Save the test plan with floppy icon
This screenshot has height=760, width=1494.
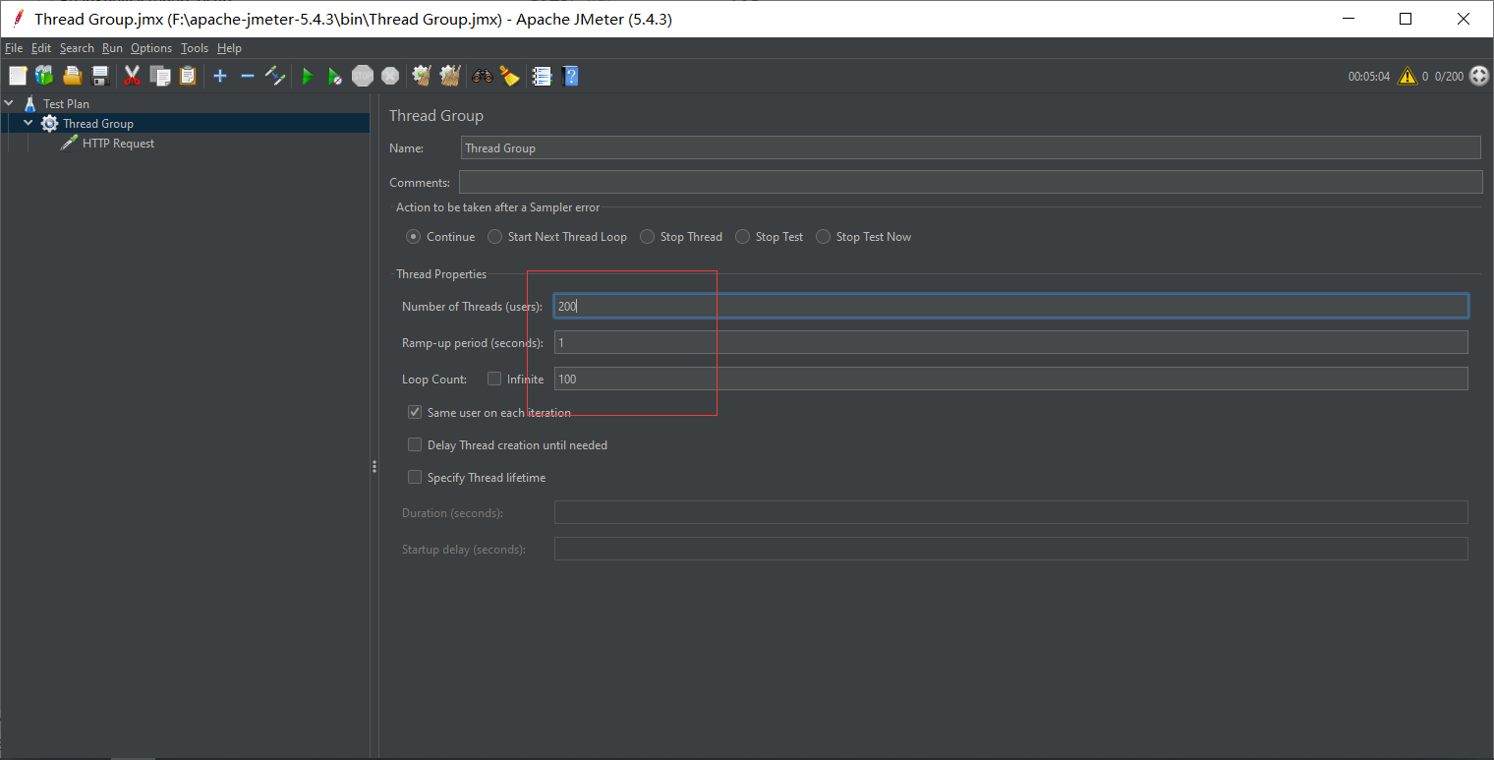[99, 76]
